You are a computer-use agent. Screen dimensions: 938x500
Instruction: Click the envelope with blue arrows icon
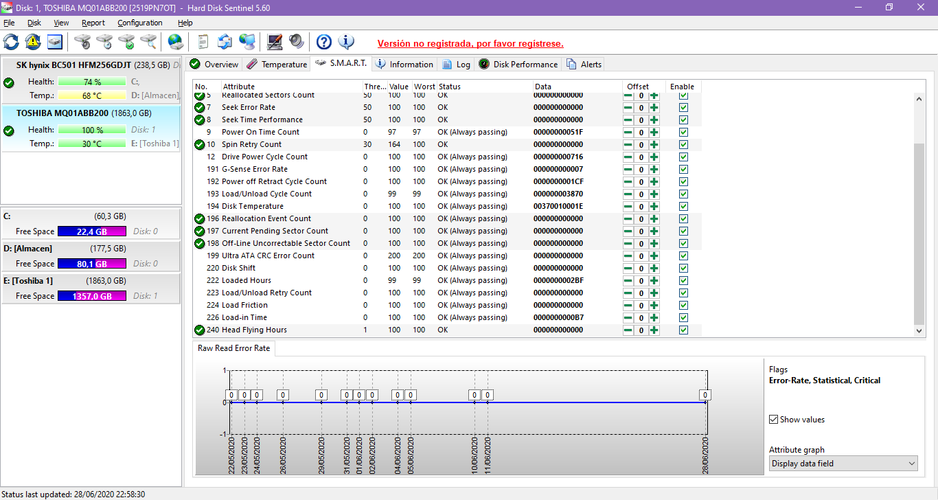225,42
